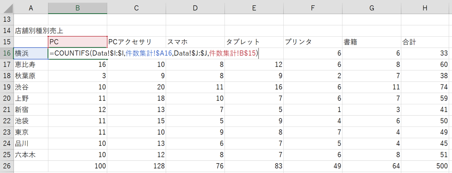452x173 pixels.
Task: Click the 恵比寿 store cell
Action: tap(31, 65)
